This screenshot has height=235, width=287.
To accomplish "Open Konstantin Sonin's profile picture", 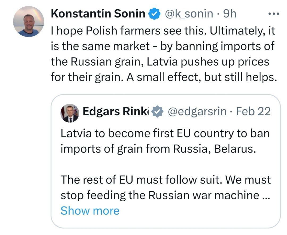I will click(x=29, y=21).
